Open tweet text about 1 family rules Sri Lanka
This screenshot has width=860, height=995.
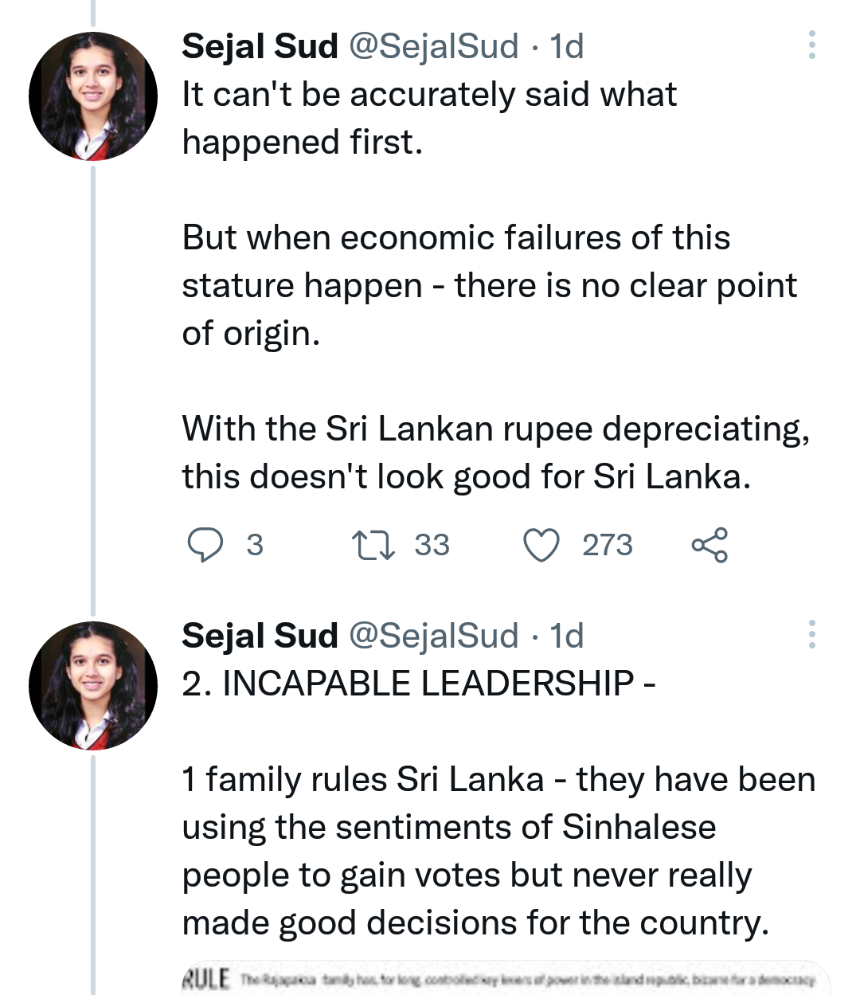pyautogui.click(x=498, y=851)
